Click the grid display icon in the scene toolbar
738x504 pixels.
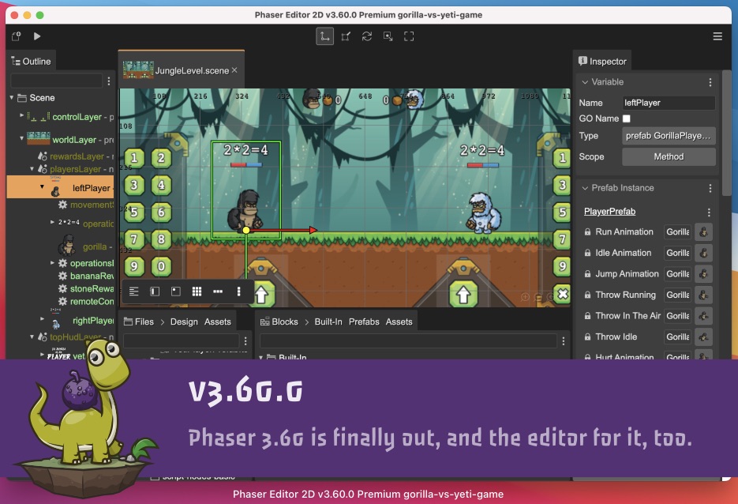pos(197,291)
